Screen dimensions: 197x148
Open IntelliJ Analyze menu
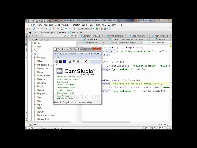tap(66, 25)
